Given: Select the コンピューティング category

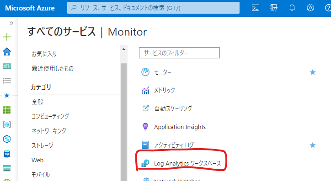Looking at the screenshot, I should pos(50,116).
